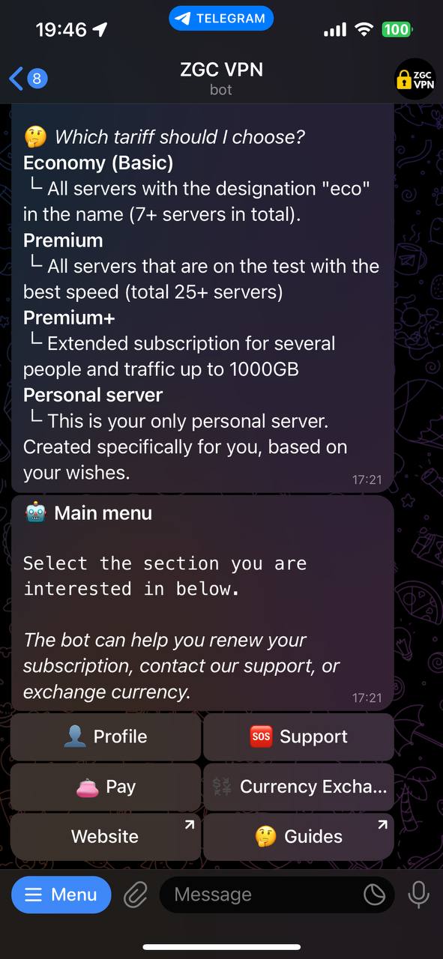This screenshot has width=443, height=959.
Task: Open the Currency Exchange button
Action: tap(298, 787)
